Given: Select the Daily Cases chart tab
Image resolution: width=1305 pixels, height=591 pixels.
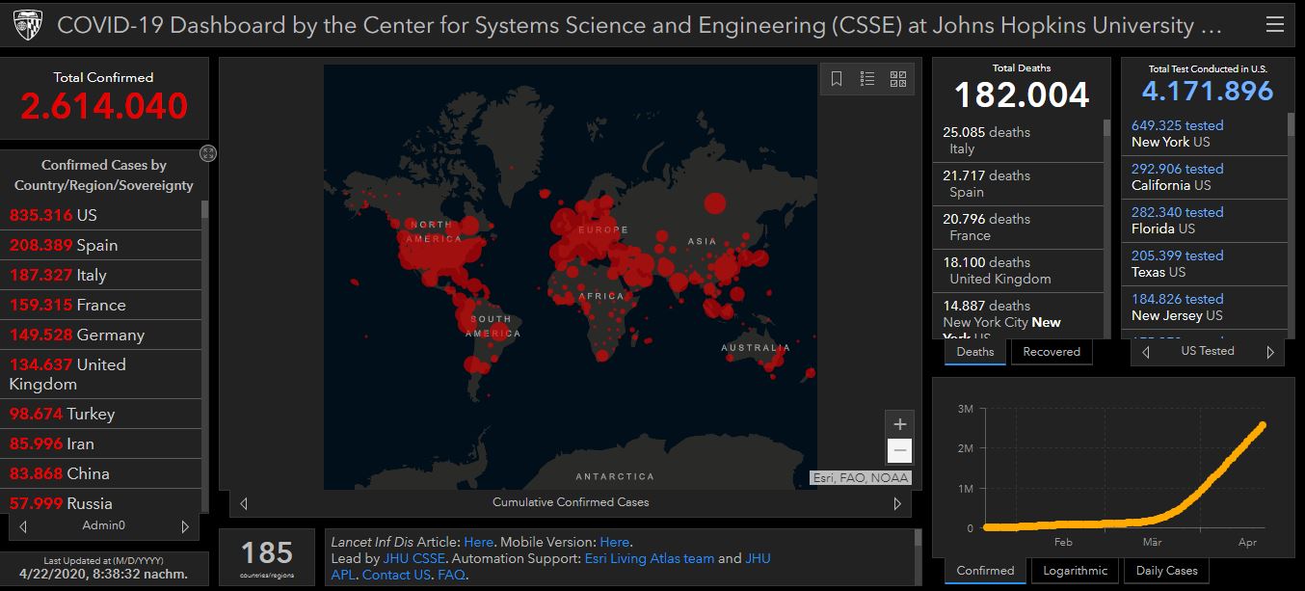Looking at the screenshot, I should point(1166,571).
